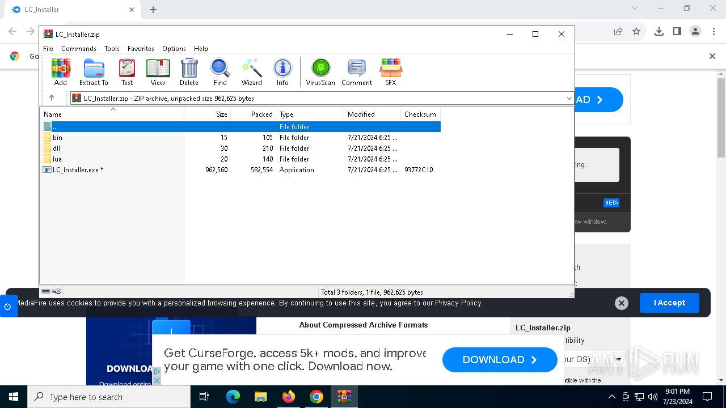Image resolution: width=726 pixels, height=408 pixels.
Task: Expand the archive path dropdown arrow
Action: coord(569,99)
